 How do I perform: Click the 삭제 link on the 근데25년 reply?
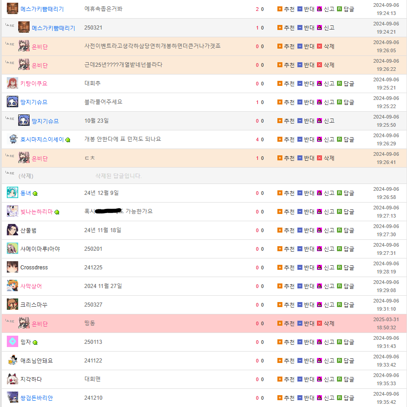click(329, 65)
